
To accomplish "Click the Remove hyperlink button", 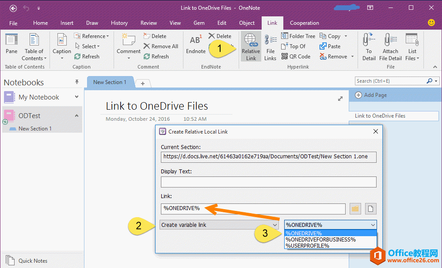I will tap(333, 57).
